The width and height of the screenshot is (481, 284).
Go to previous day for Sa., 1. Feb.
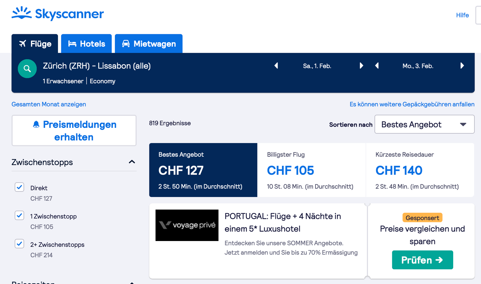click(276, 66)
